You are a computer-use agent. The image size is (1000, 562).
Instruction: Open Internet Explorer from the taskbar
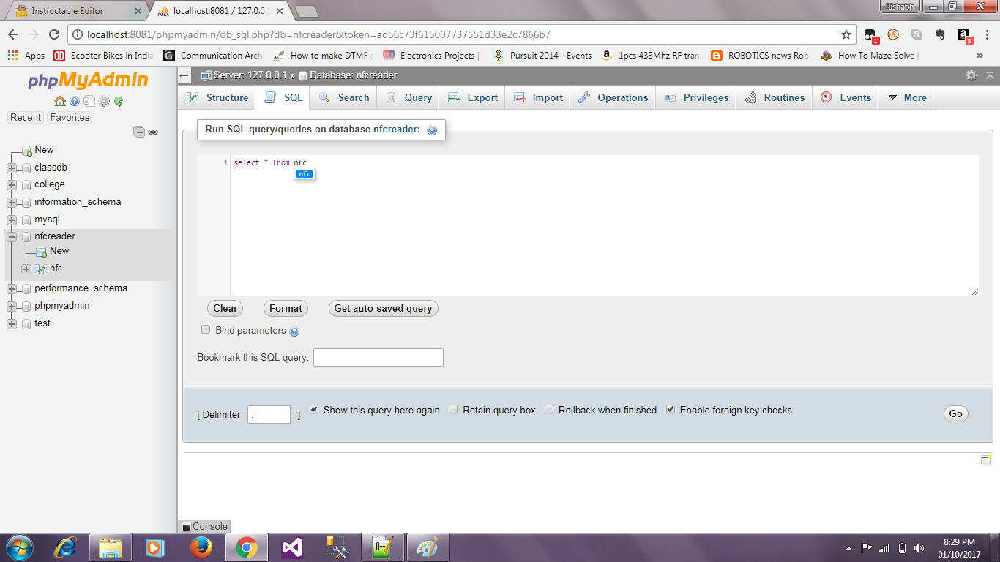click(x=65, y=547)
